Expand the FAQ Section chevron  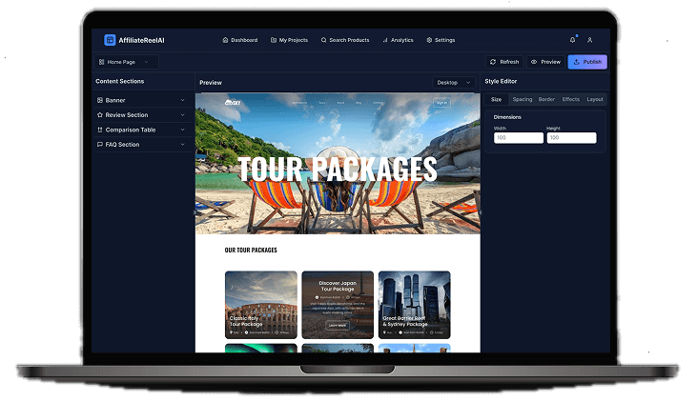[182, 145]
